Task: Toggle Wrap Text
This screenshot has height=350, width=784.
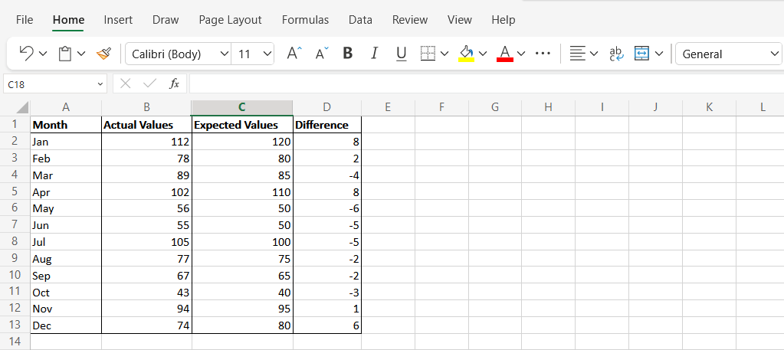Action: tap(616, 54)
